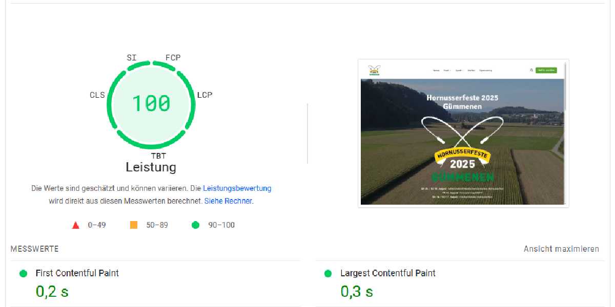
Task: Open Ansicht maximieren to expand the view
Action: pos(562,249)
